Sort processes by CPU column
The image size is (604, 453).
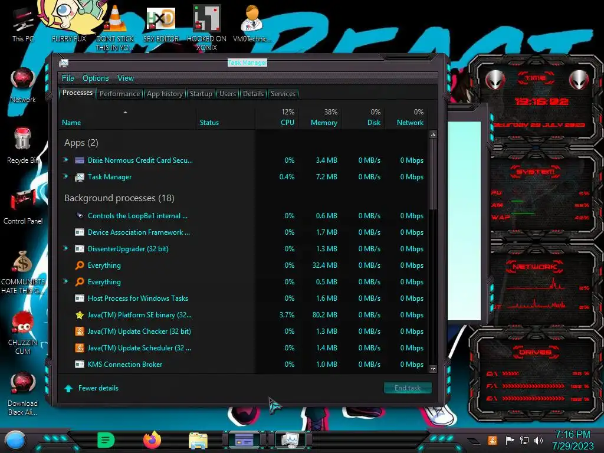[277, 117]
